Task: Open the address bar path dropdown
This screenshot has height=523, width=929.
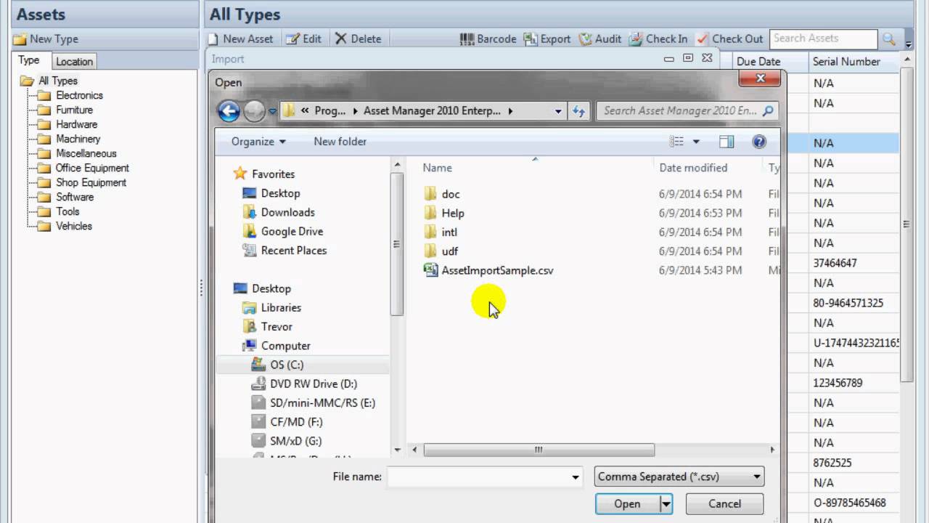Action: coord(558,111)
